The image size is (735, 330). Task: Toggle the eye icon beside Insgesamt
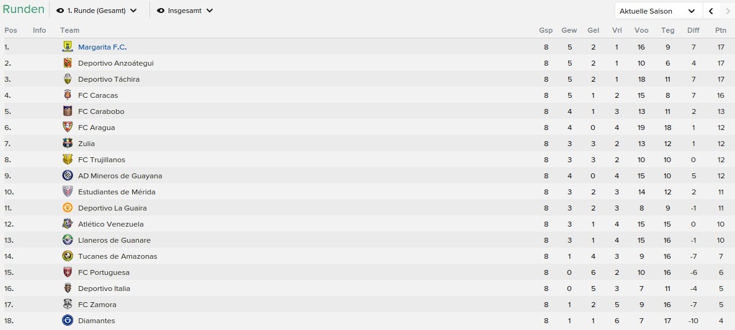[x=161, y=11]
